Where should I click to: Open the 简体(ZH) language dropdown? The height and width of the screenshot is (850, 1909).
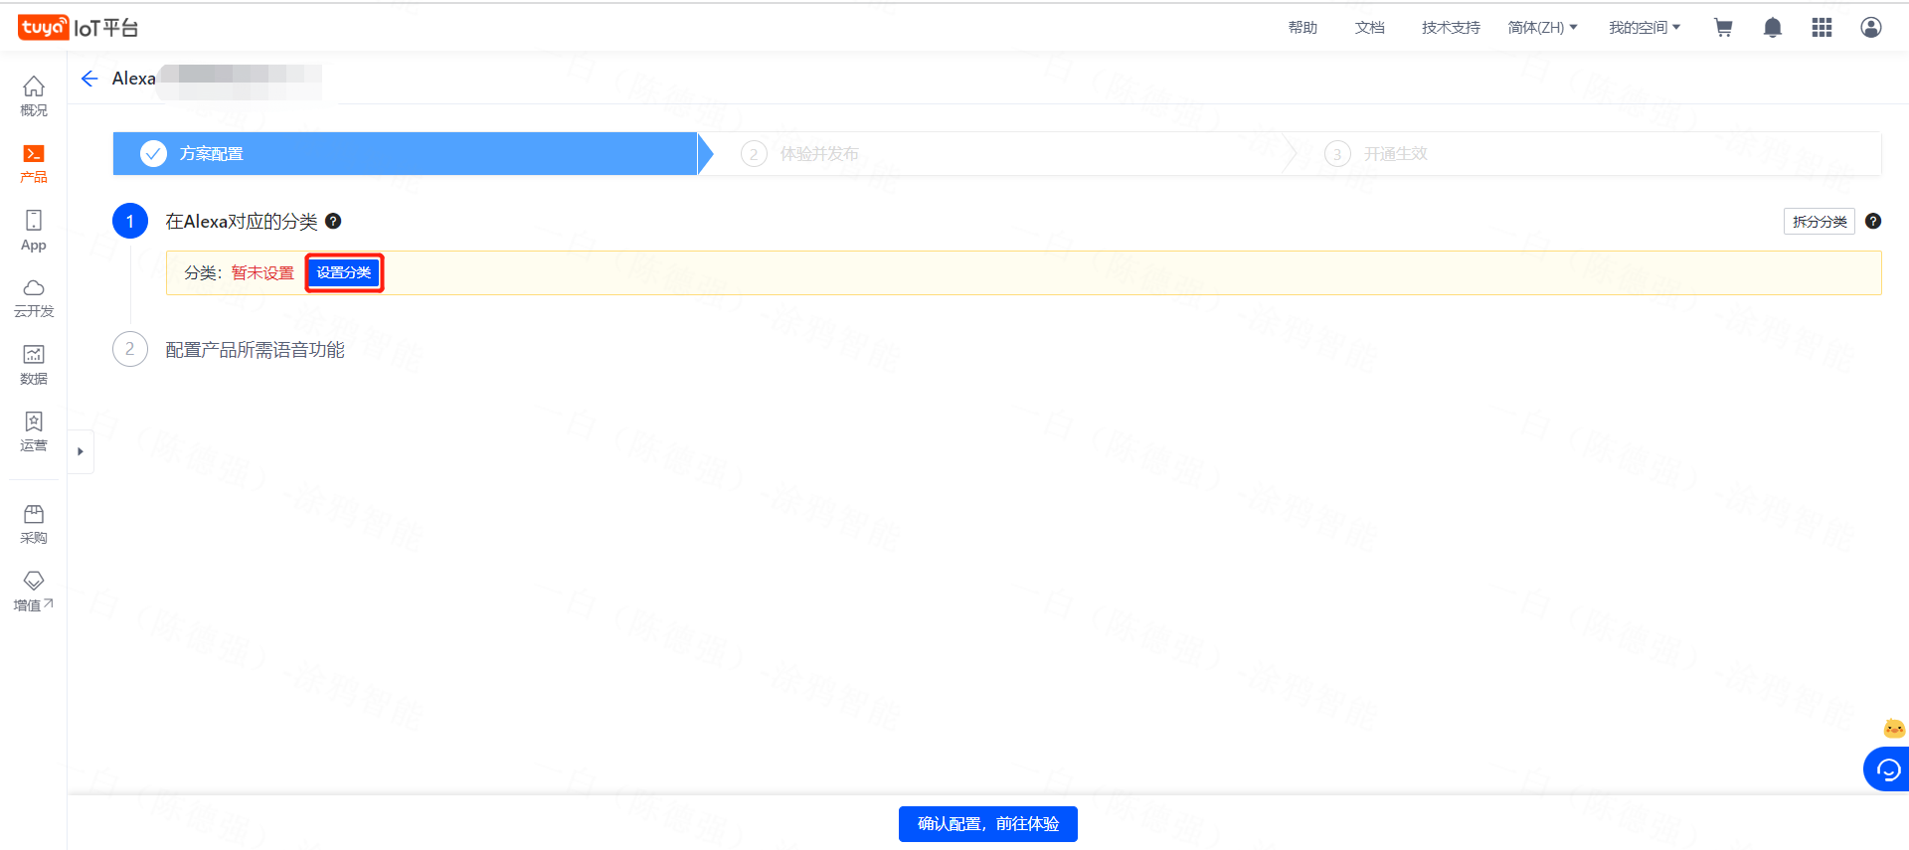click(x=1542, y=28)
